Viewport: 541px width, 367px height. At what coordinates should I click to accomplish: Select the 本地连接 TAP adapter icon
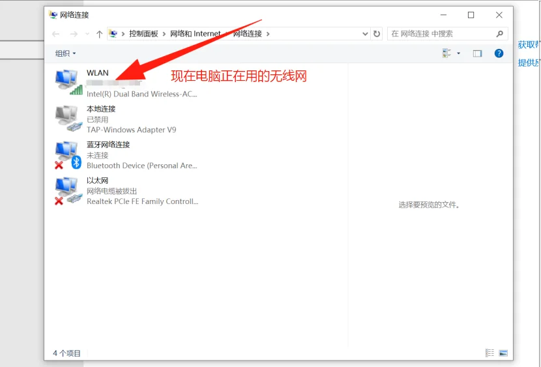coord(68,118)
